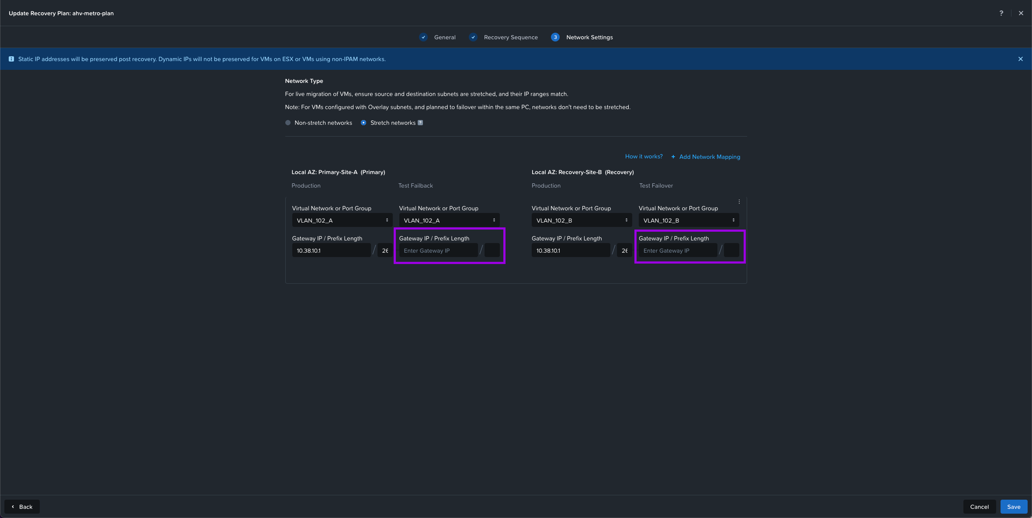Click the Recovery Sequence step checkmark icon

473,37
